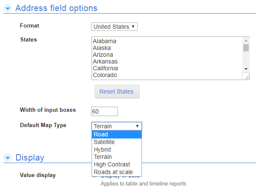Click the Width of input boxes field
This screenshot has height=191, width=256.
(104, 111)
